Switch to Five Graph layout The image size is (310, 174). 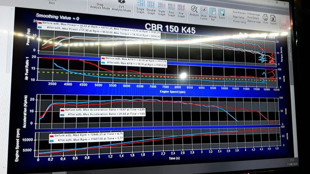click(181, 11)
